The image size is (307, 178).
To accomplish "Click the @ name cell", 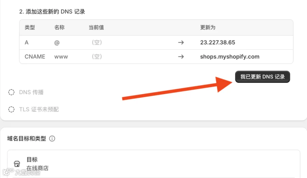I will 57,43.
